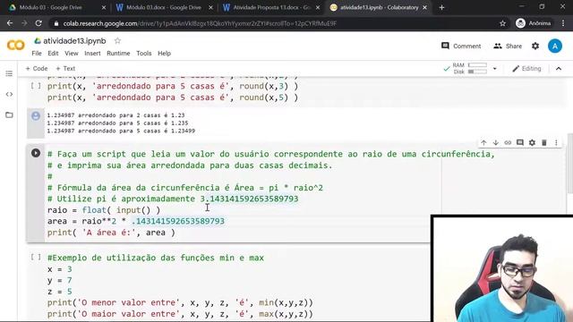Move cell up arrow in cell toolbar

pos(483,143)
